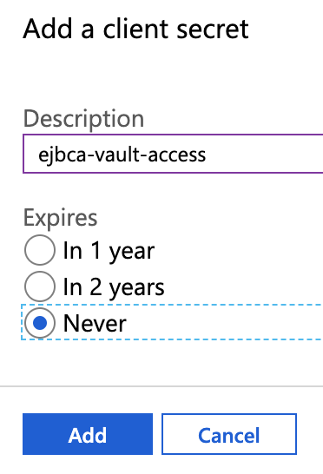
Task: Click the 'Never' option label text
Action: coord(95,323)
